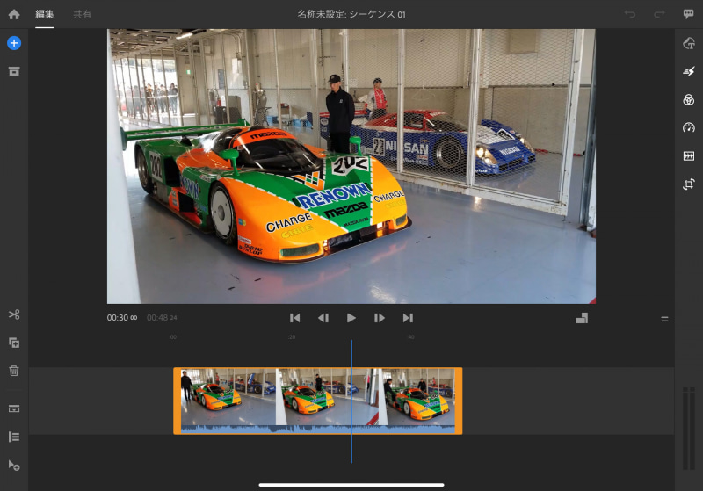Select the first clip thumbnail in timeline

coord(228,397)
